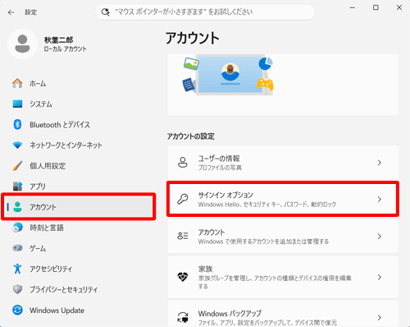Expand サインイン オプション chevron

coord(380,200)
